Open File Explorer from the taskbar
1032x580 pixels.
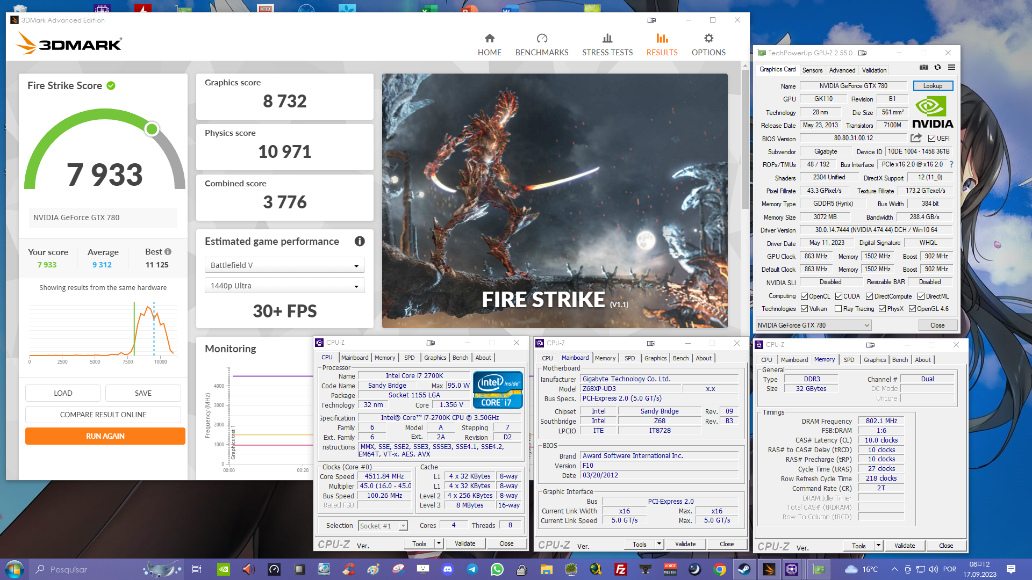click(x=546, y=569)
